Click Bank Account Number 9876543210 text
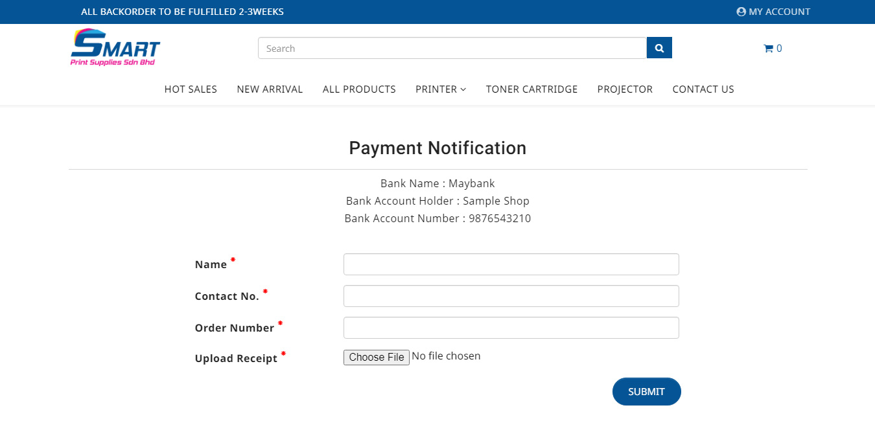 (437, 218)
